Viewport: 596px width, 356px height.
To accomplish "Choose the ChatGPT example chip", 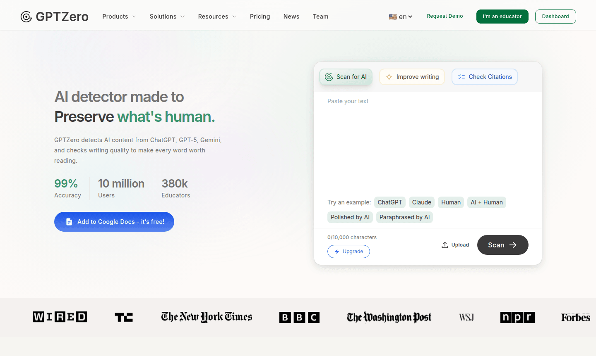I will click(x=389, y=202).
